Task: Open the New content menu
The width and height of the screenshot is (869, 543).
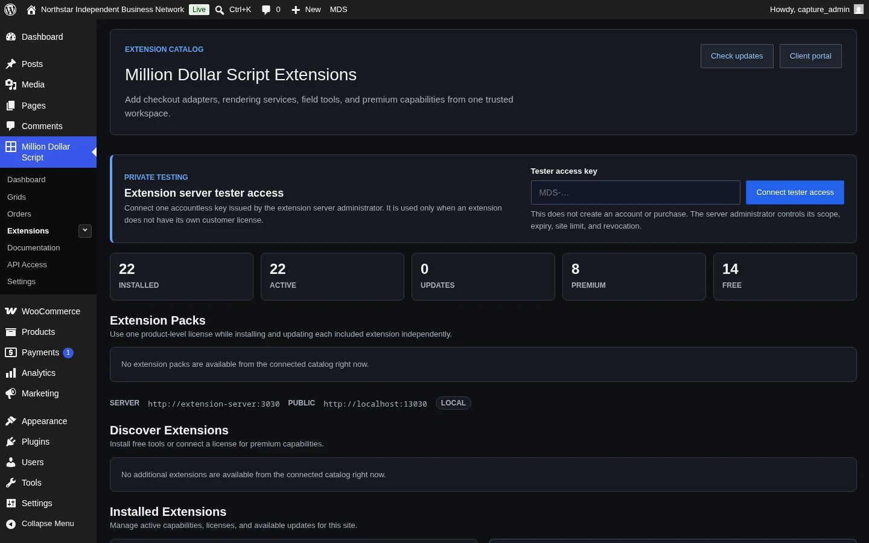Action: tap(306, 10)
